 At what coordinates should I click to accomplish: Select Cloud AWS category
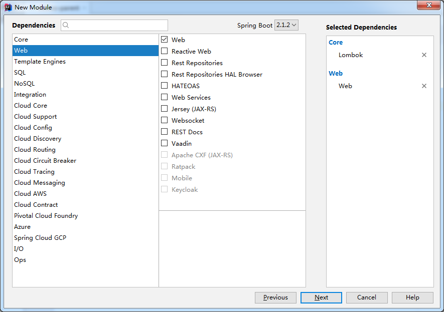point(85,194)
